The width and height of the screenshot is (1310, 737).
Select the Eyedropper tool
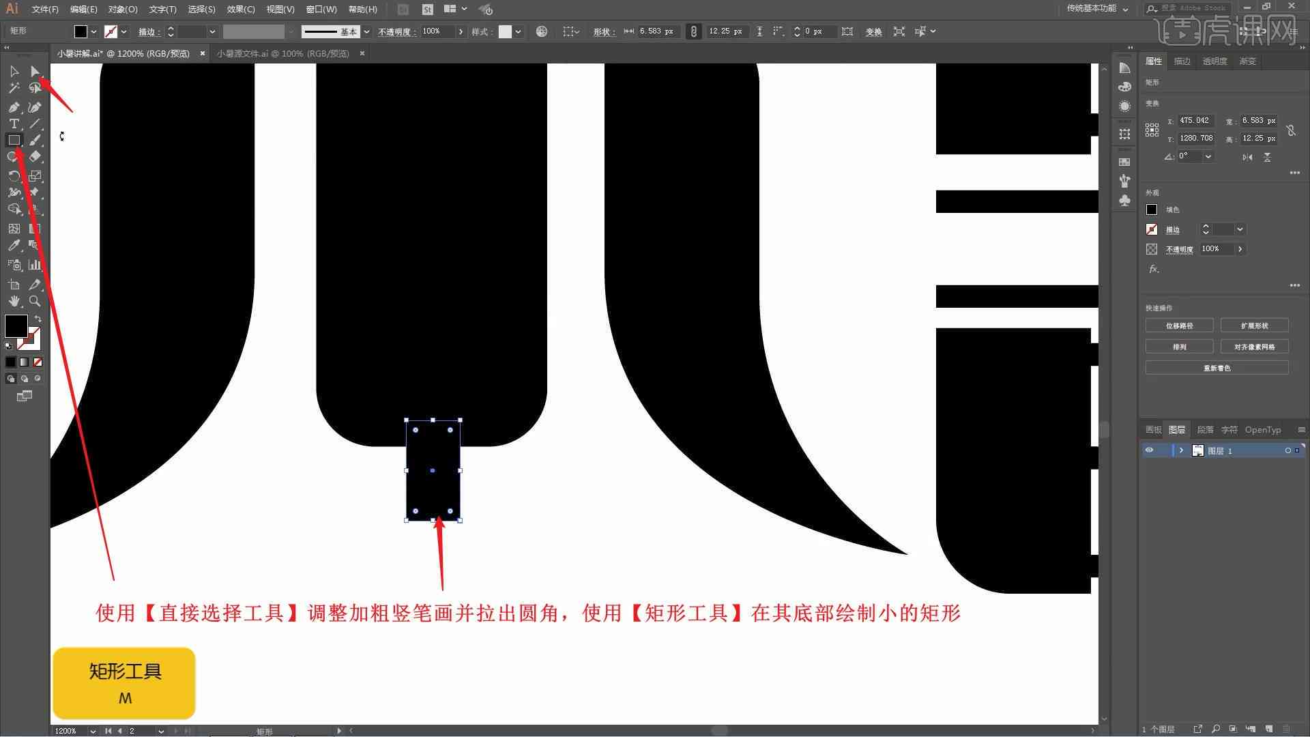(14, 245)
